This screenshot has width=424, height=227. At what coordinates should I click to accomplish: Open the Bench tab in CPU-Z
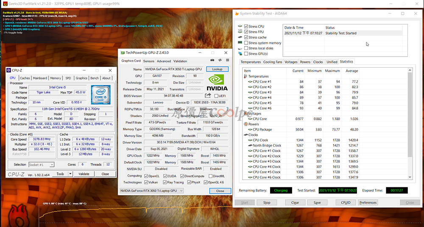[95, 78]
